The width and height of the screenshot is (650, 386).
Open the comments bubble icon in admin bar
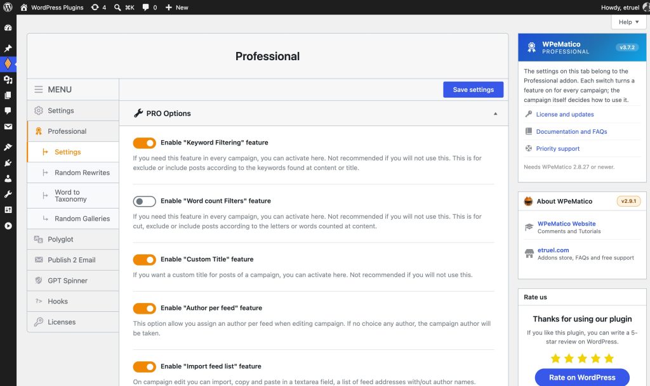click(145, 8)
